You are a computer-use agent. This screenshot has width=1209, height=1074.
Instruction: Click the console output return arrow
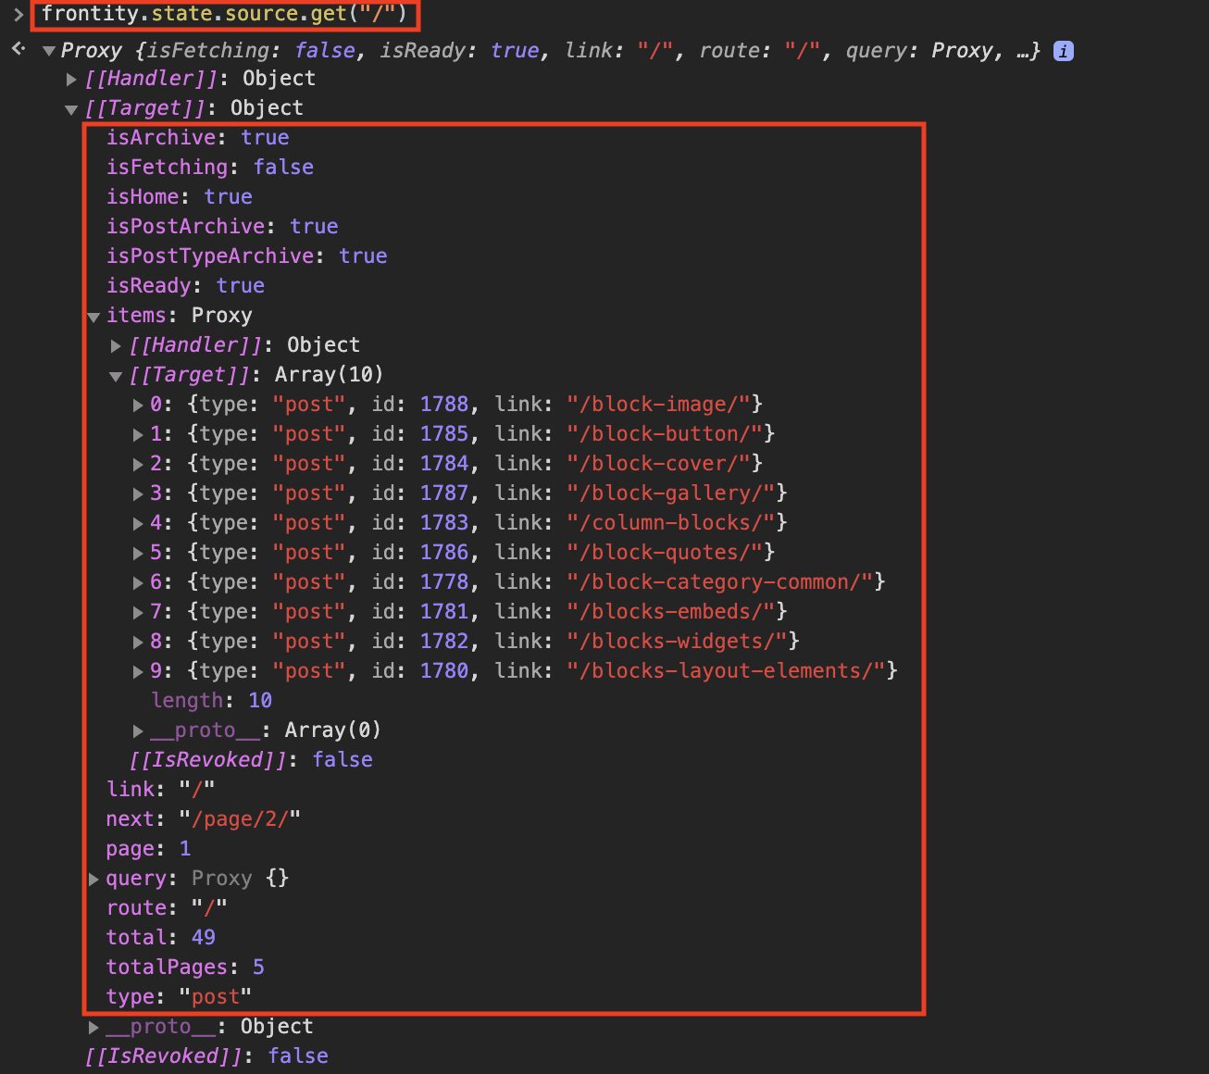tap(18, 49)
